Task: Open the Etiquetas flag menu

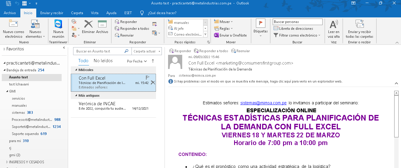Action: [261, 28]
